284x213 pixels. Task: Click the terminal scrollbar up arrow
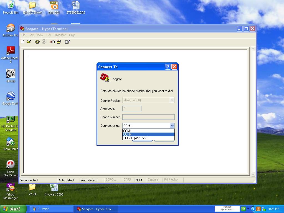(253, 49)
